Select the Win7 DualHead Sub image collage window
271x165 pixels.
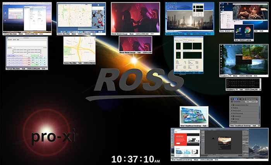tap(194, 116)
